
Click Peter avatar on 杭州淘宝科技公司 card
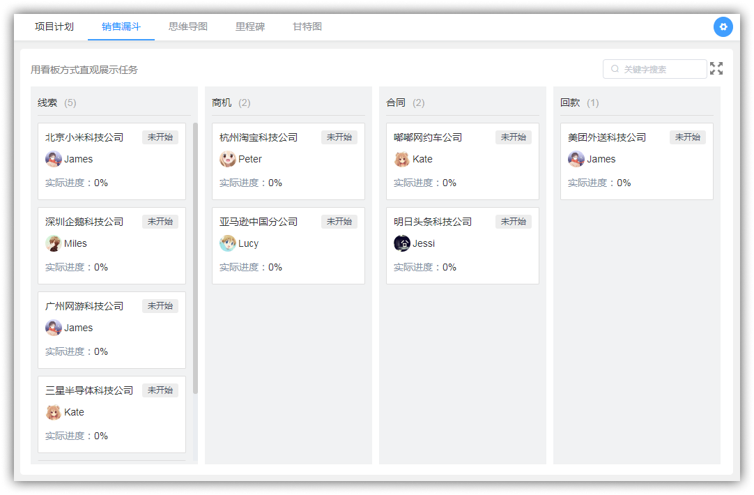pos(227,159)
